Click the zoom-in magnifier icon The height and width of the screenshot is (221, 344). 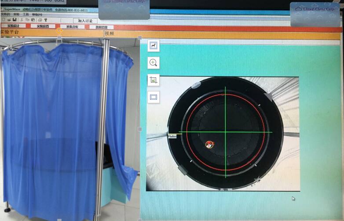click(x=154, y=63)
